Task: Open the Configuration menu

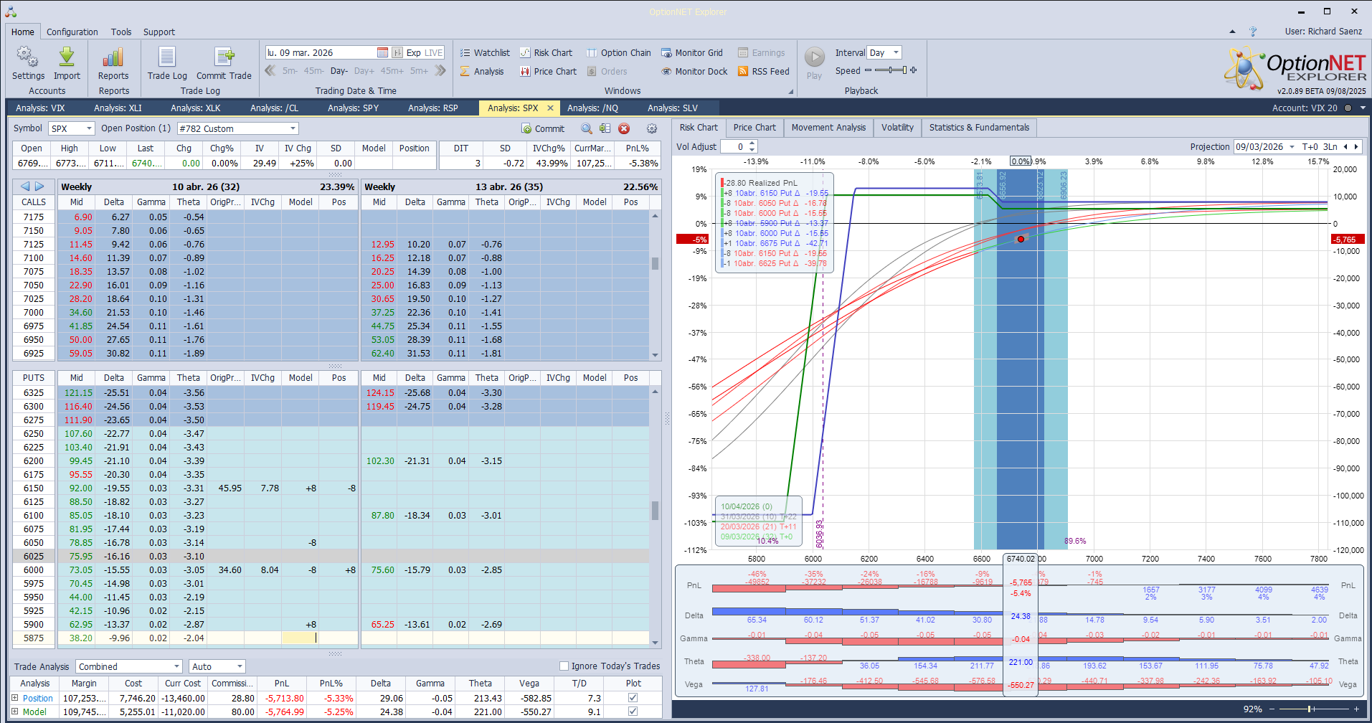Action: 72,32
